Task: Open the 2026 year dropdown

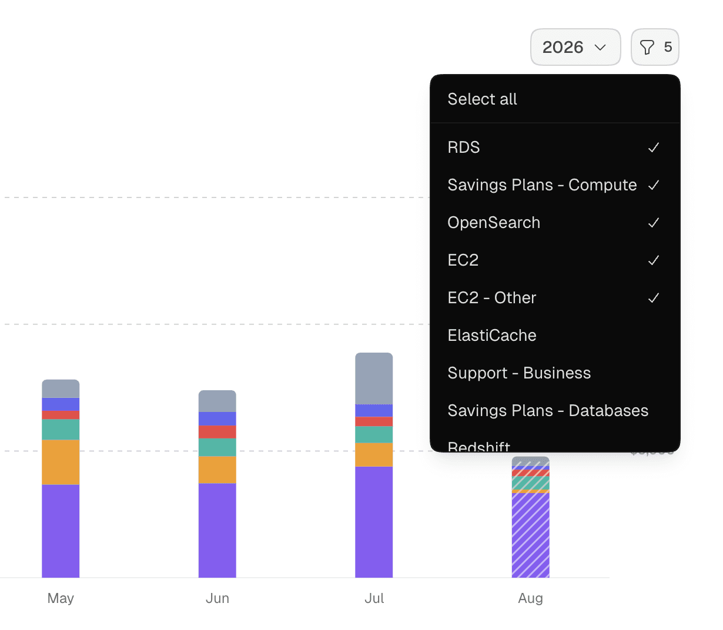Action: [x=575, y=47]
